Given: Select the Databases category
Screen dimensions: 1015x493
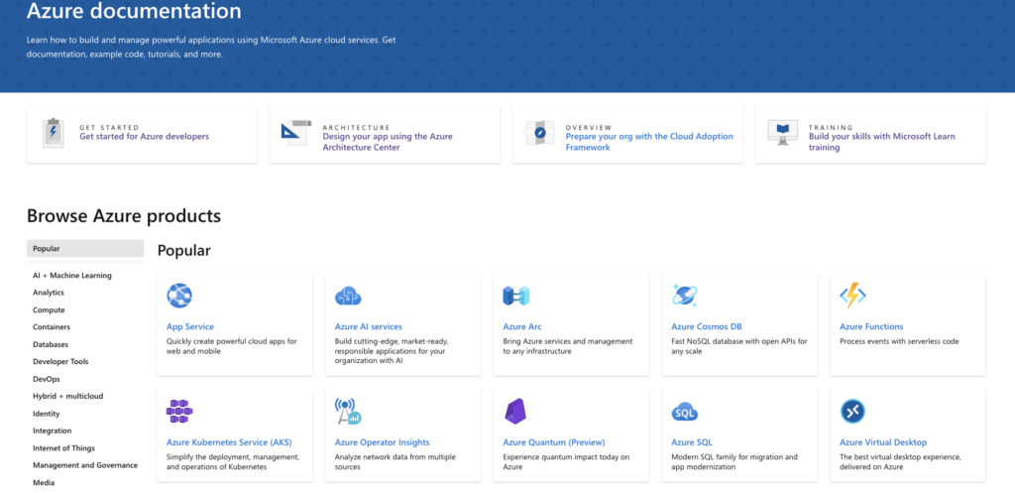Looking at the screenshot, I should pyautogui.click(x=51, y=344).
